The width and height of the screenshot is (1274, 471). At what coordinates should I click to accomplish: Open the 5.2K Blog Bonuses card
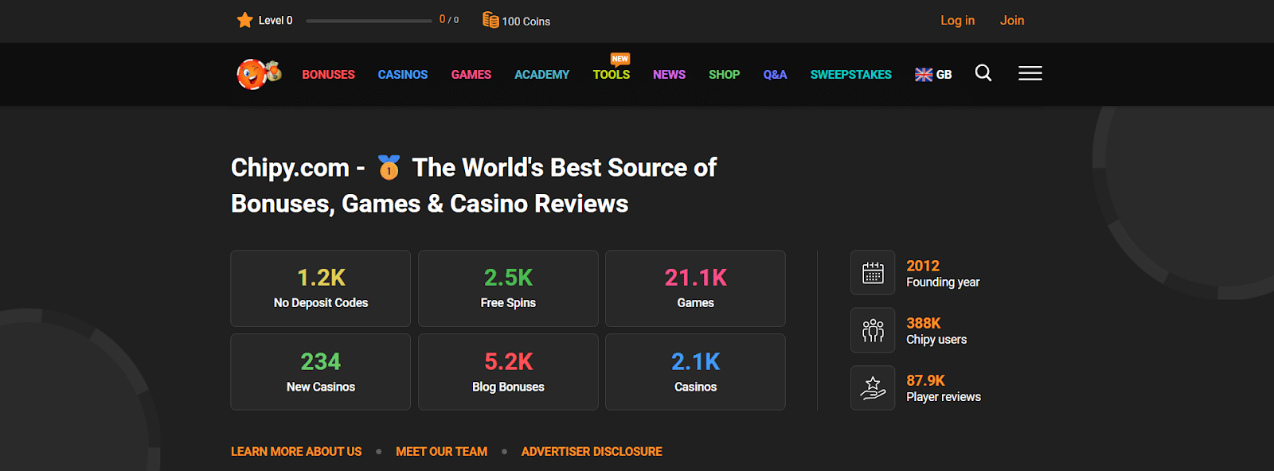508,372
